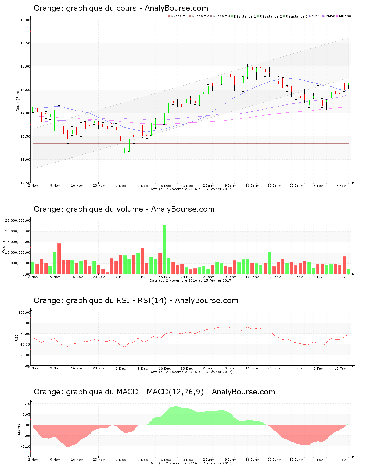Click the '23 Janv' date under RSI chart

[x=274, y=368]
